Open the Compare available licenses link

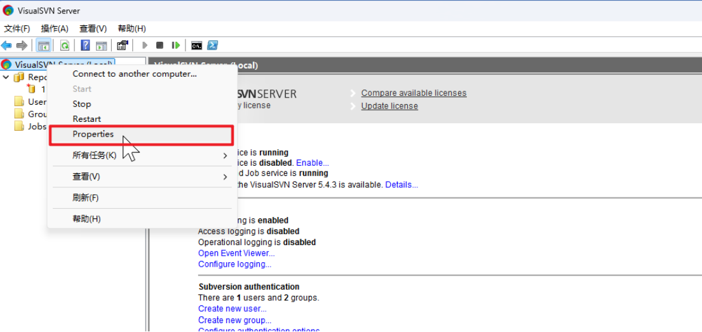coord(414,93)
